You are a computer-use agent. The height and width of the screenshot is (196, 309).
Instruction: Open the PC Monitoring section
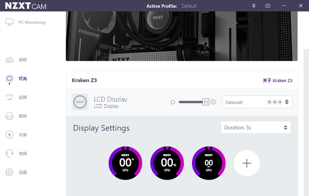(x=32, y=23)
